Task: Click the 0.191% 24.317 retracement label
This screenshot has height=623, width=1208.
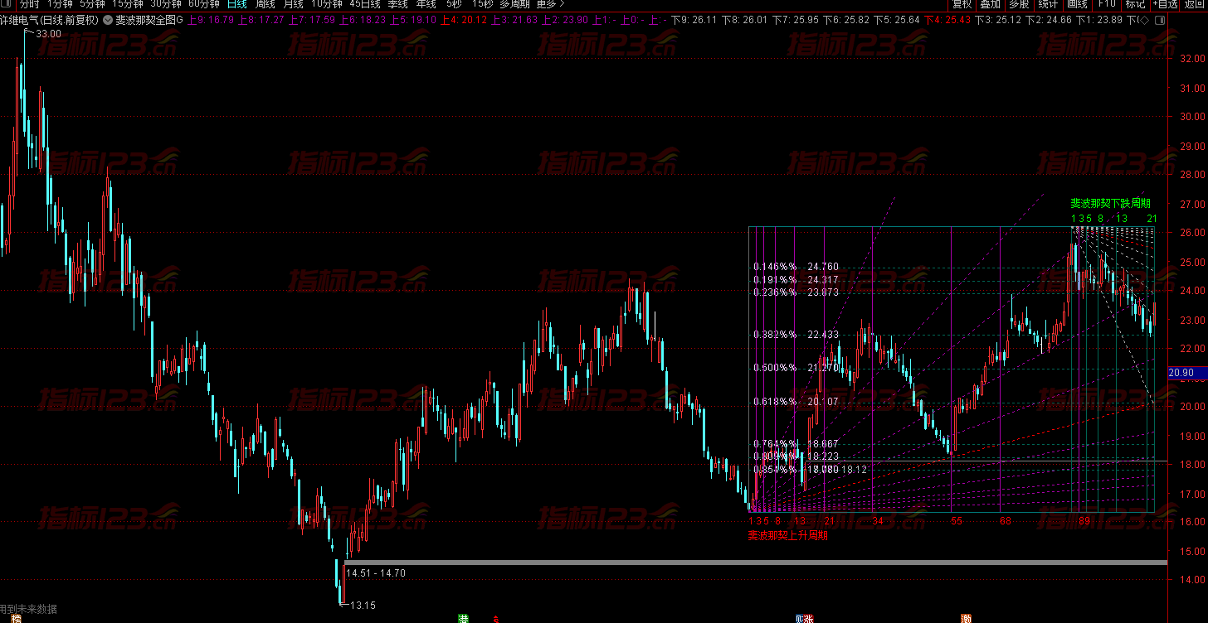Action: 796,280
